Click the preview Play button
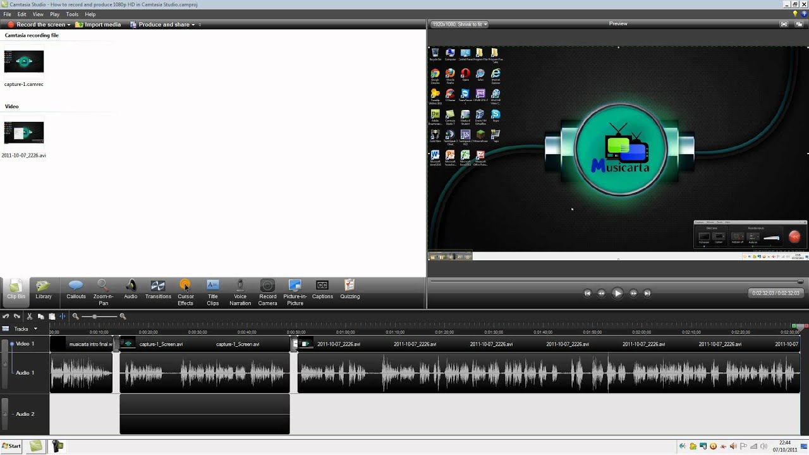This screenshot has width=809, height=455. (617, 293)
